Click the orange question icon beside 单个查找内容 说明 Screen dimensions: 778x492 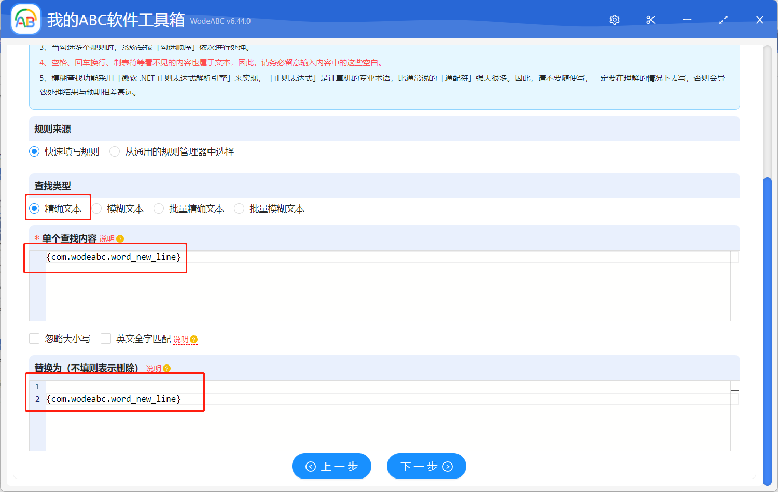[x=120, y=238]
